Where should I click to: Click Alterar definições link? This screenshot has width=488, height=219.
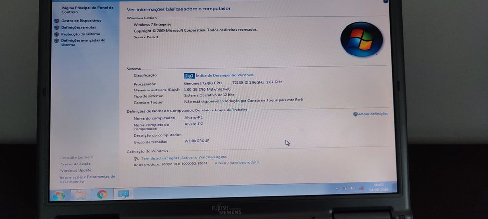pyautogui.click(x=373, y=114)
